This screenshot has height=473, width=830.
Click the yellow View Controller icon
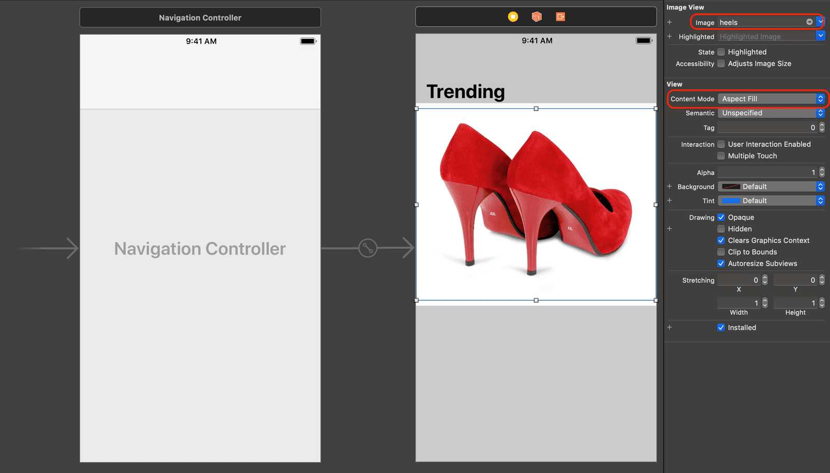click(x=513, y=17)
